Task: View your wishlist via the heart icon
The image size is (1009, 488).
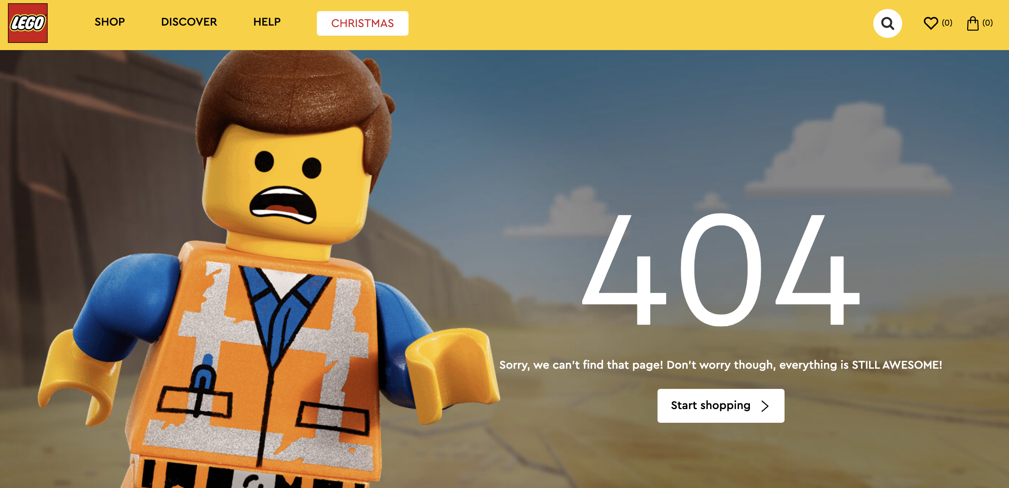Action: tap(931, 23)
